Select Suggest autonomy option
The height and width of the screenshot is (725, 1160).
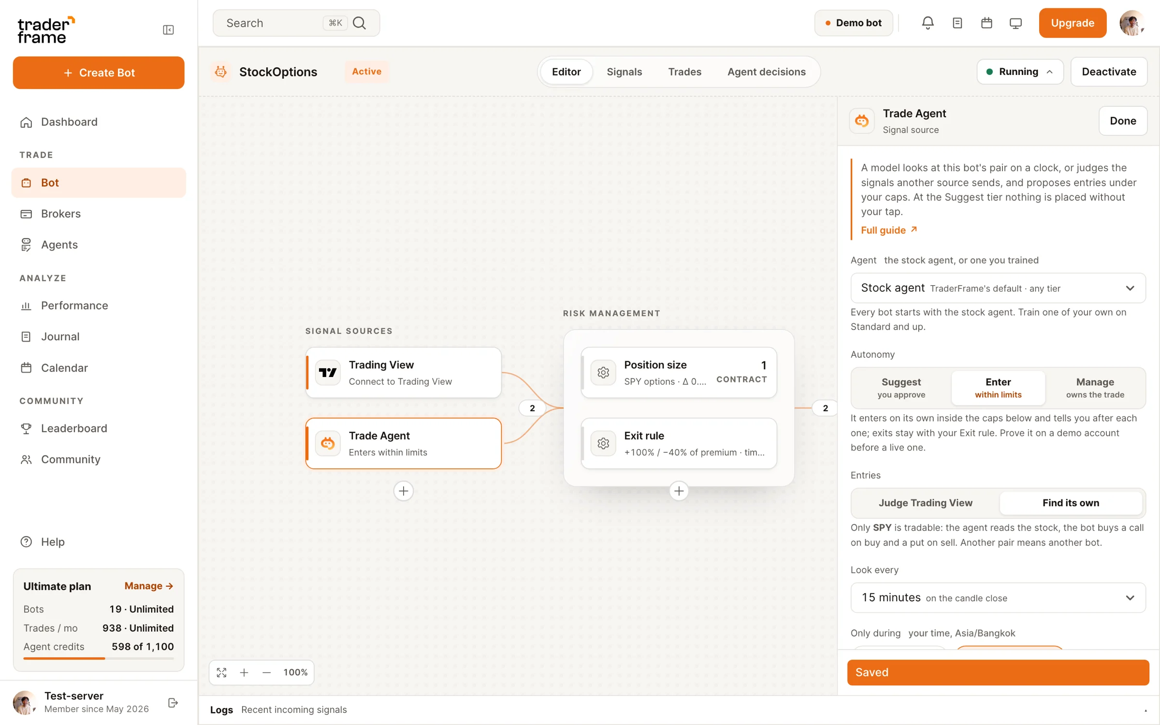pyautogui.click(x=901, y=388)
